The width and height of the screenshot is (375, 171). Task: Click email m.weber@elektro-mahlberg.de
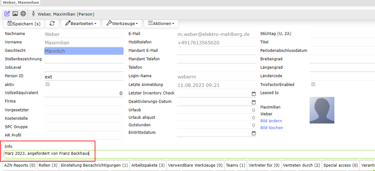(x=217, y=34)
